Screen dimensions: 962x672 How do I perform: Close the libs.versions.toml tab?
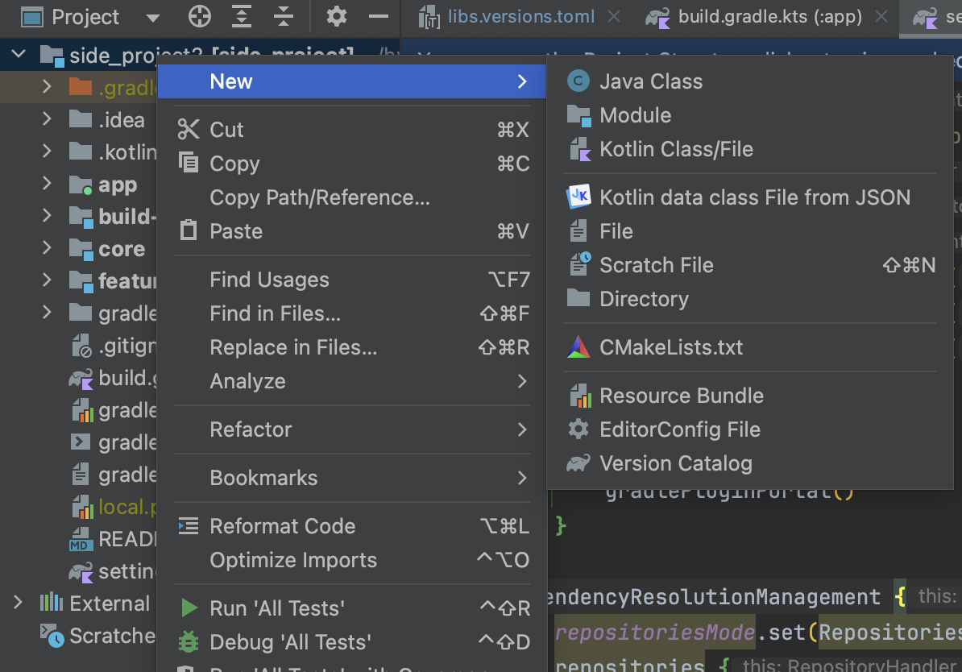614,16
